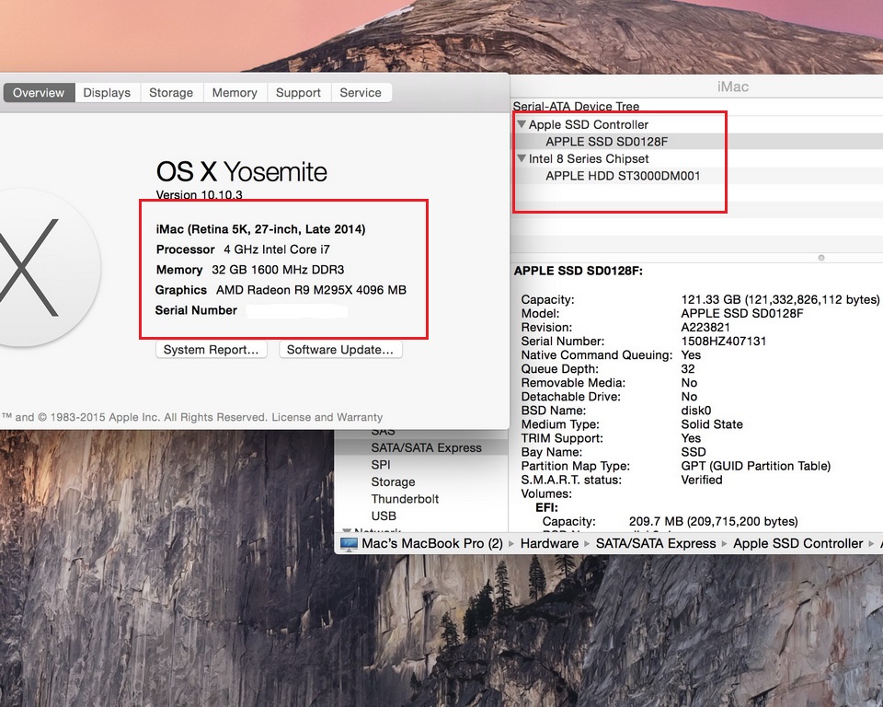Click the System Report button
This screenshot has height=707, width=883.
pyautogui.click(x=211, y=350)
